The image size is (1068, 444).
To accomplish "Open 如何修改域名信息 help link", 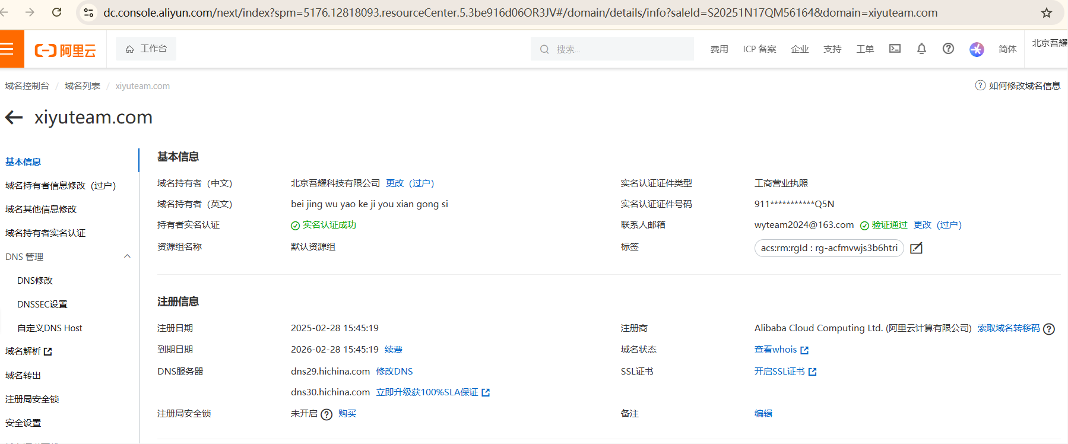I will click(1018, 85).
